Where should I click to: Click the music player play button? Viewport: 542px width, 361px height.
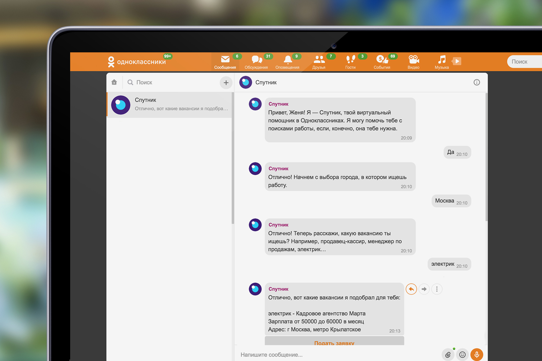pyautogui.click(x=457, y=61)
